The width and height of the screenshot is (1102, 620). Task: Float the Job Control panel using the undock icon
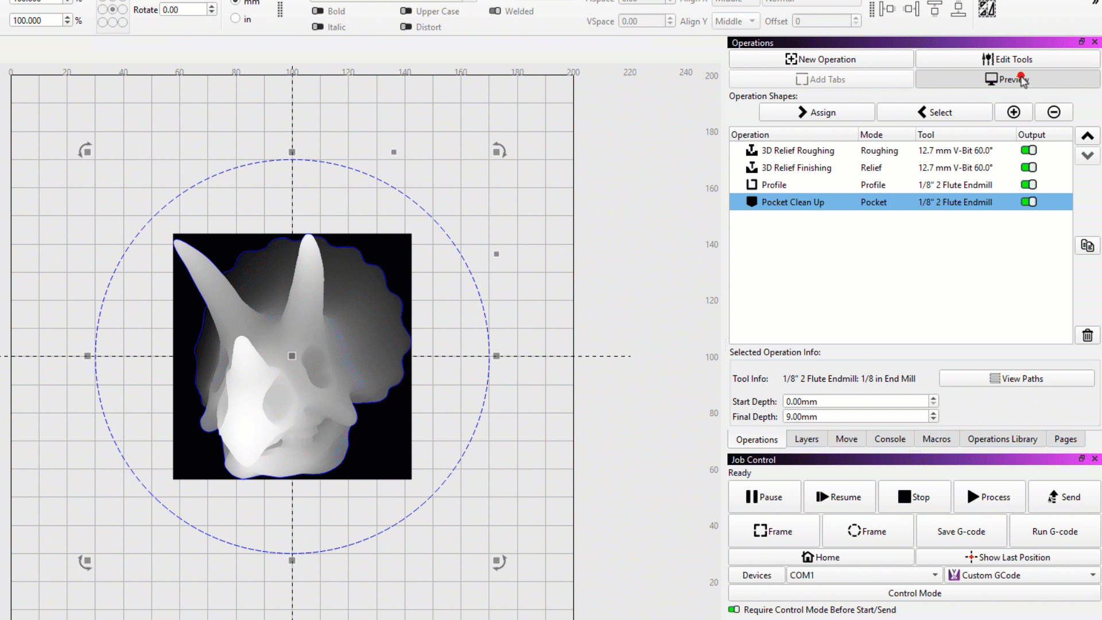(1081, 459)
